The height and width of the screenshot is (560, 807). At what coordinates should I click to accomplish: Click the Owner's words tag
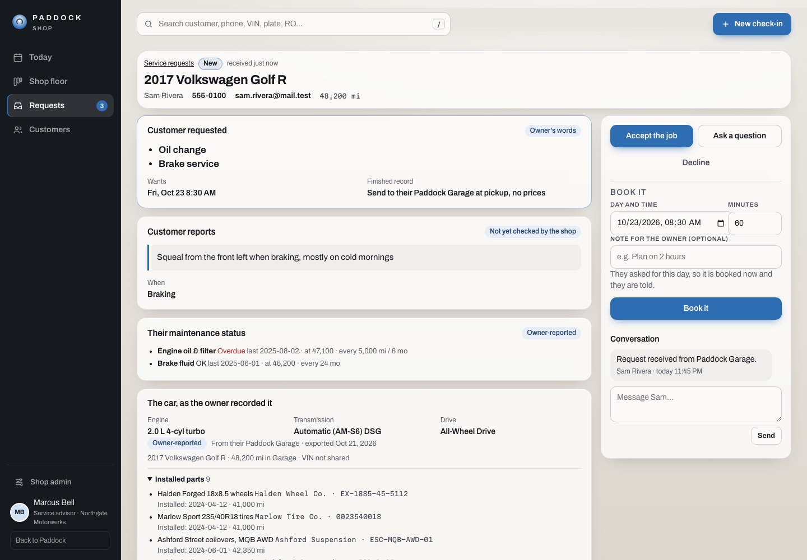click(553, 130)
